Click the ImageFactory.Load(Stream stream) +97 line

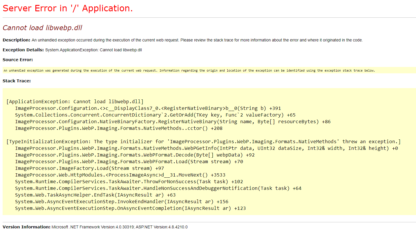pos(90,168)
